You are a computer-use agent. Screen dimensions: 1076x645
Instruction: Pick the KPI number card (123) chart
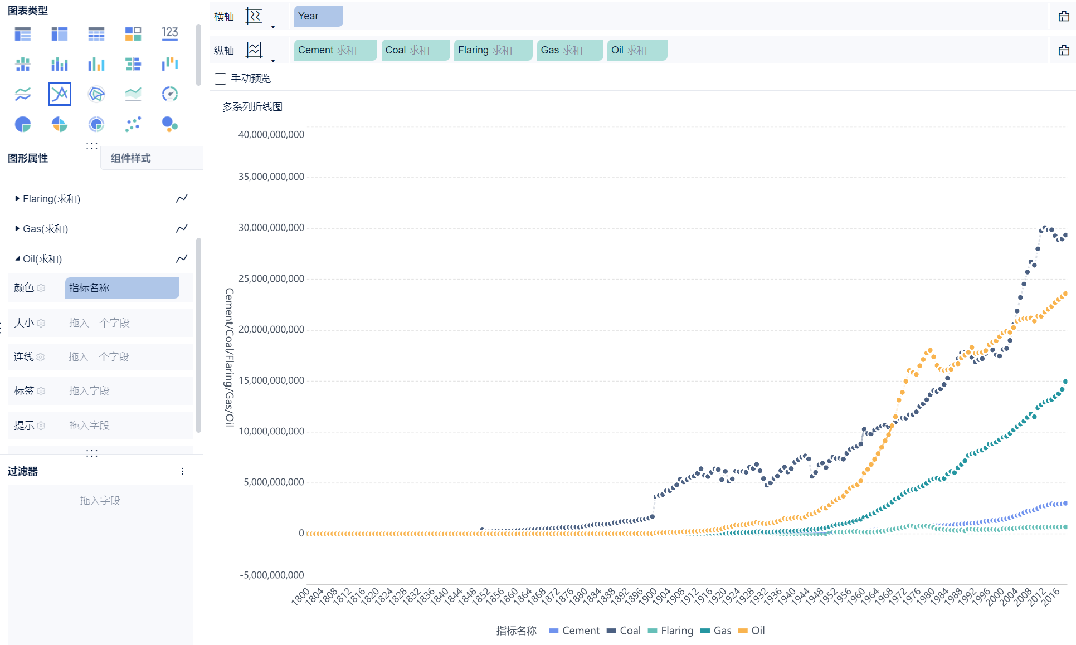(x=170, y=34)
